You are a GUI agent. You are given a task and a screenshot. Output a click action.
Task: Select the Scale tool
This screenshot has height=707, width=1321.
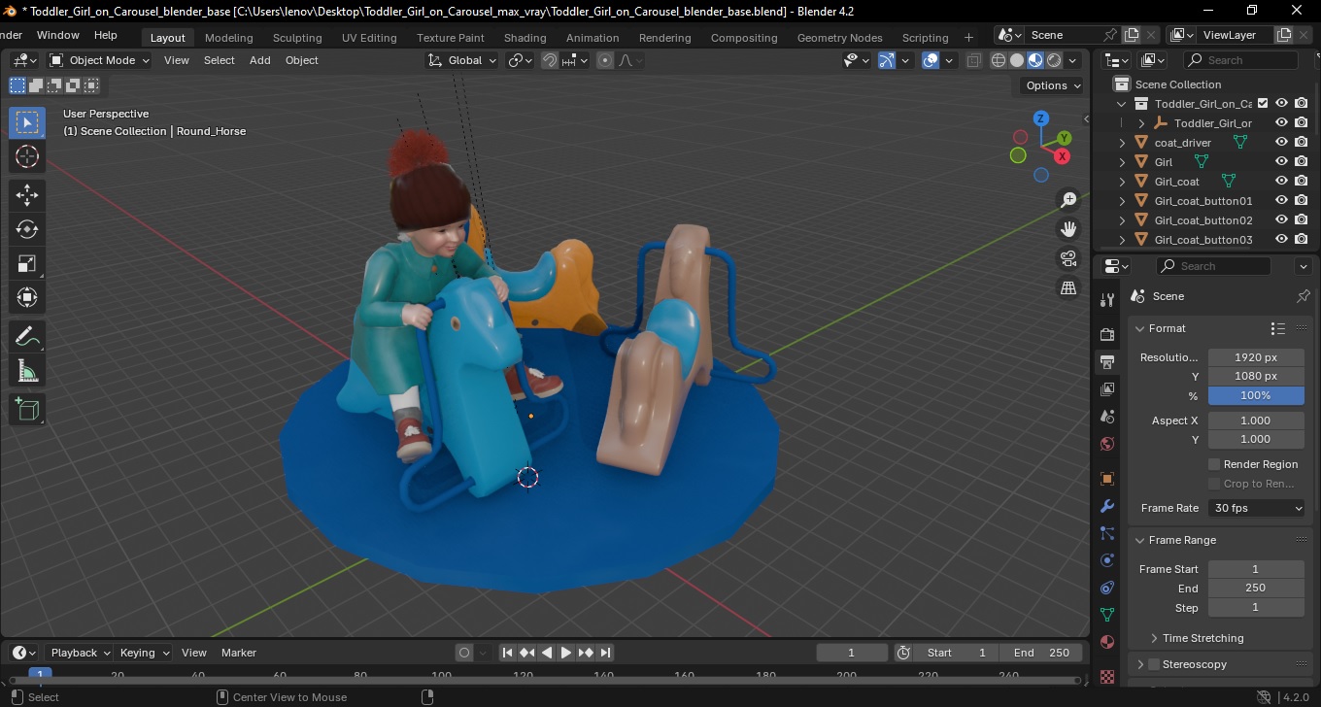click(x=27, y=263)
